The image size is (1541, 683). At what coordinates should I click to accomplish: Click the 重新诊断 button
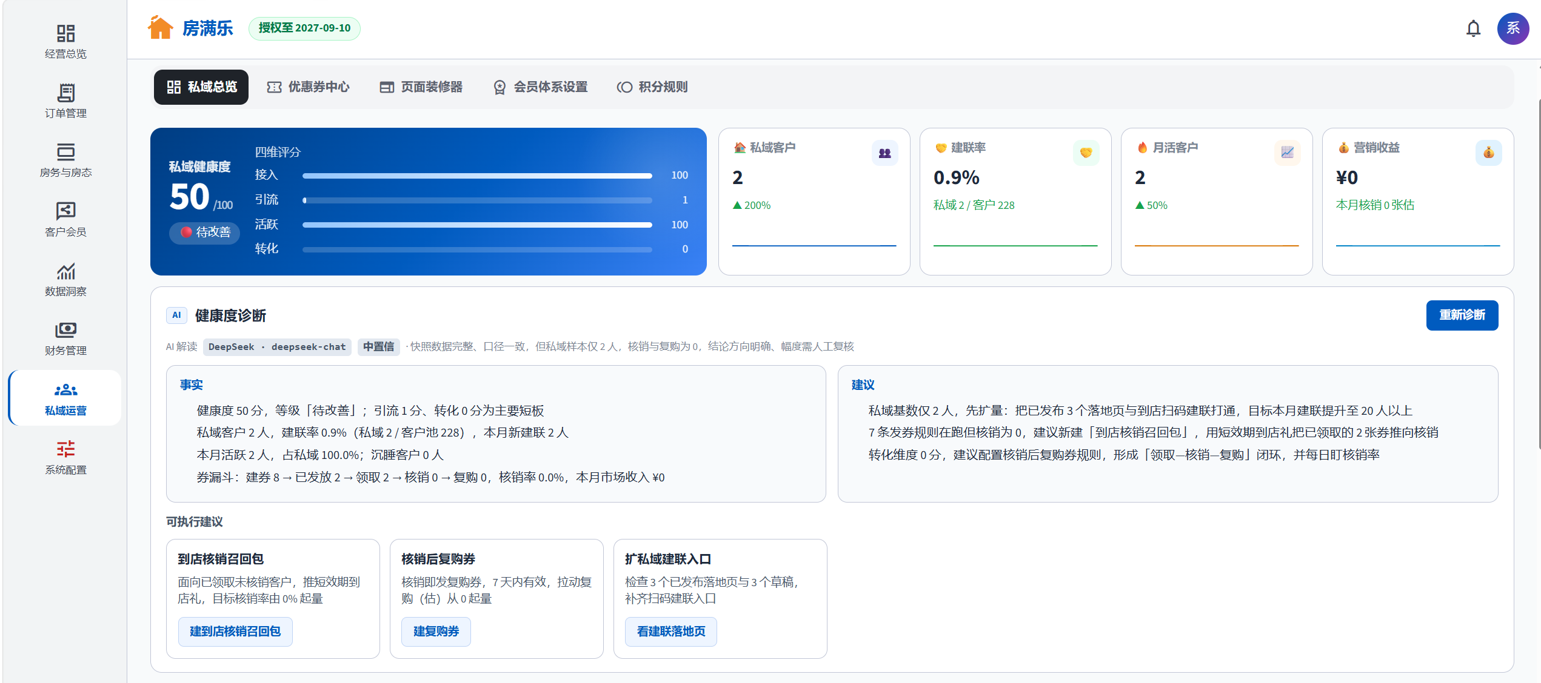coord(1462,315)
